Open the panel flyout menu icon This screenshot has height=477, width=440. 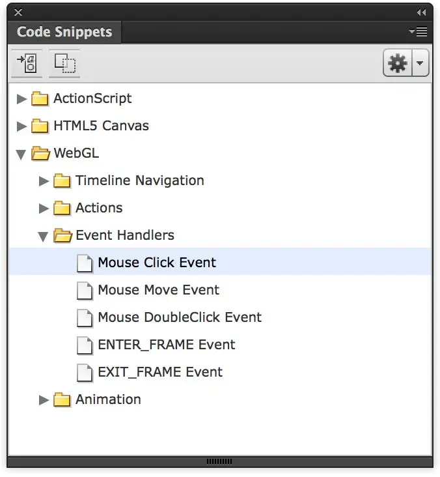click(418, 31)
